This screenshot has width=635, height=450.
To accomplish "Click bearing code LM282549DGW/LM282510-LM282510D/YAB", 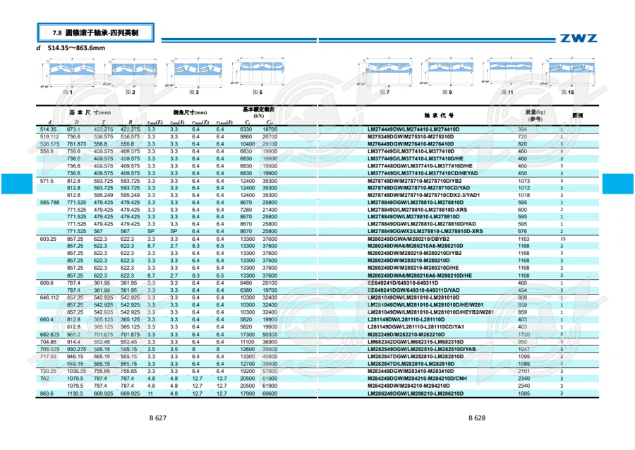I will click(422, 349).
